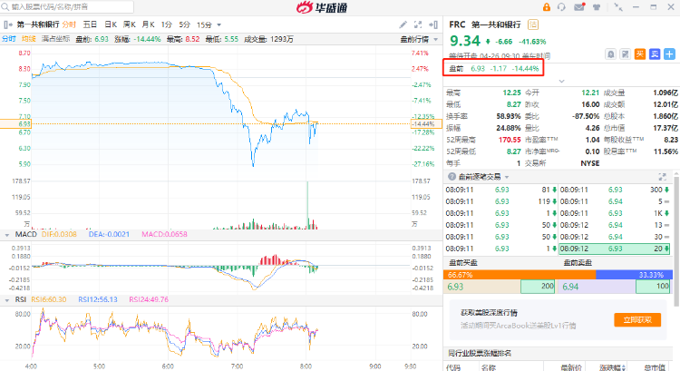Click 同行业股票涨幅排名 section title

click(480, 353)
